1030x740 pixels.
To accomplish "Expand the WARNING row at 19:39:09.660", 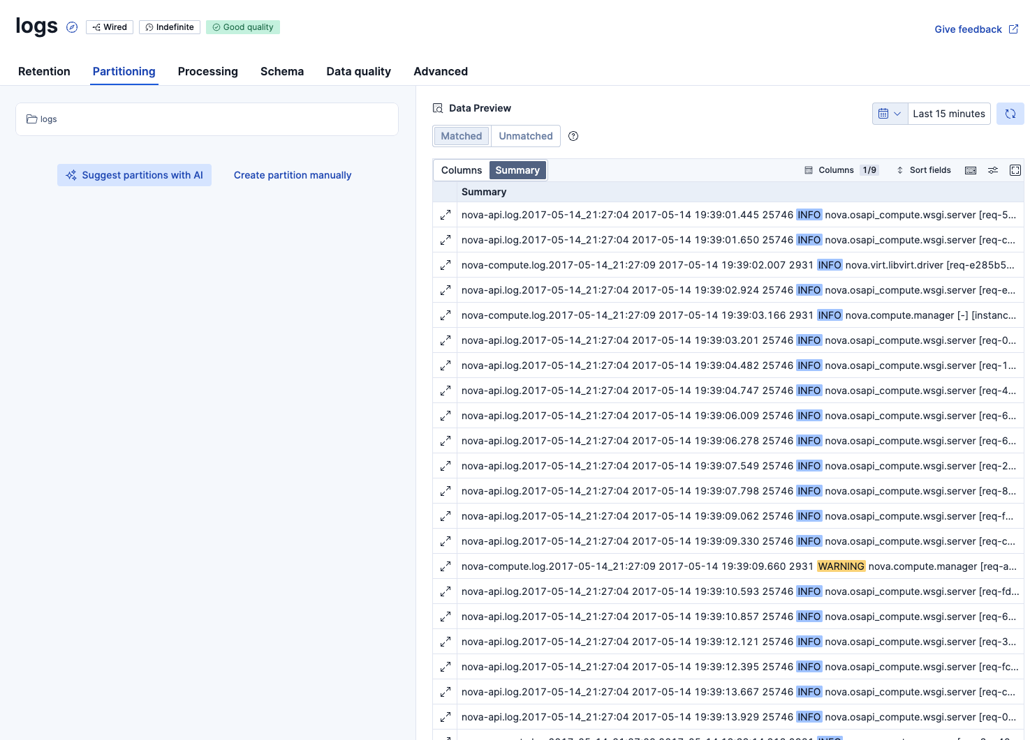I will (446, 566).
